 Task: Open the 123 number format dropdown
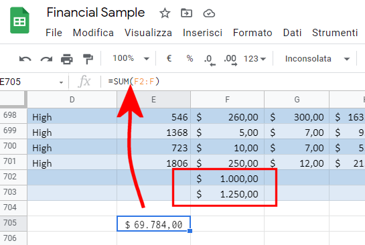coord(254,59)
